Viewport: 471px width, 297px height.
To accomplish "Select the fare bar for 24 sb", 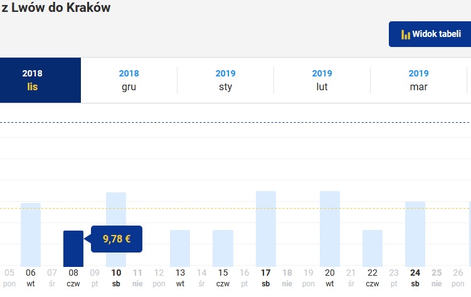I will (x=415, y=234).
